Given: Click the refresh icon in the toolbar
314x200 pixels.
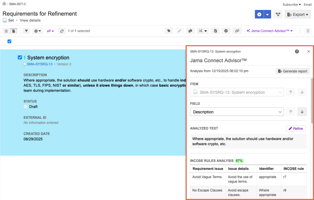Looking at the screenshot, I should [x=62, y=31].
